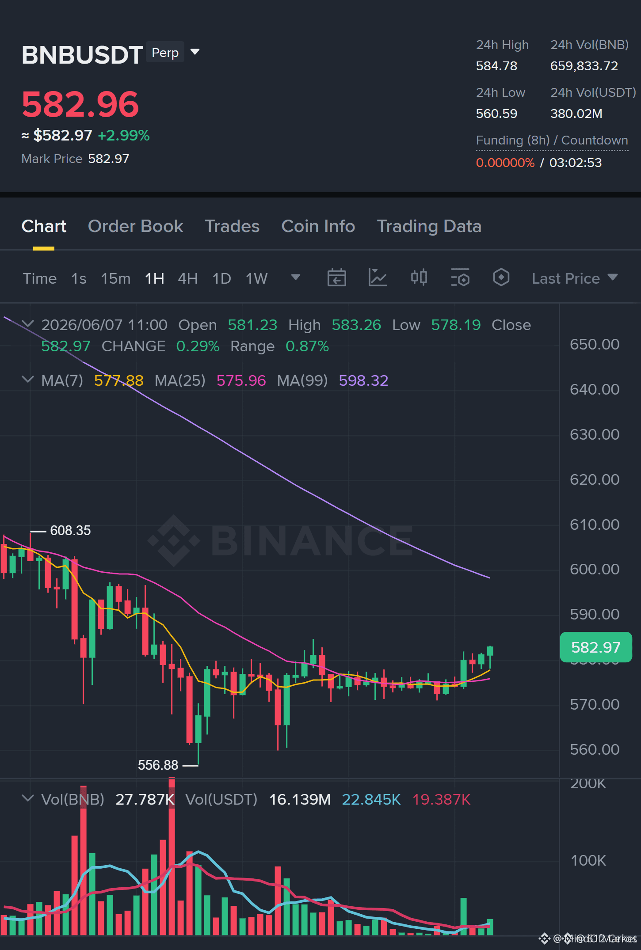
Task: Collapse the MA indicator legend chevron
Action: pos(28,380)
